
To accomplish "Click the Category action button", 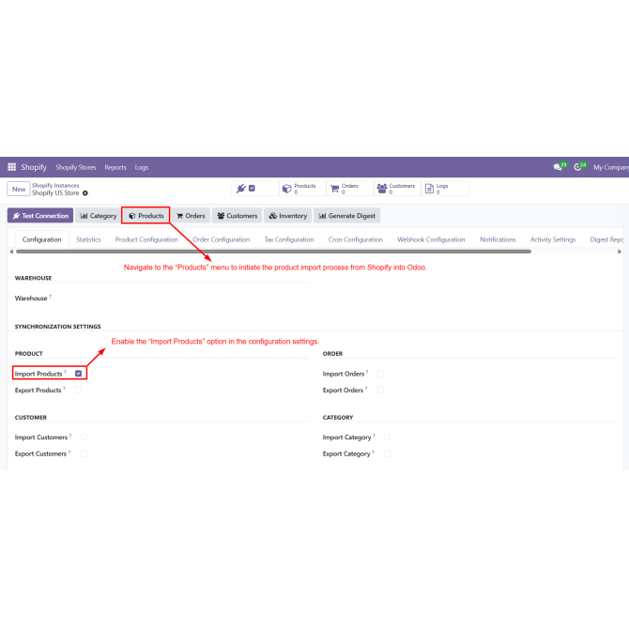I will [98, 215].
